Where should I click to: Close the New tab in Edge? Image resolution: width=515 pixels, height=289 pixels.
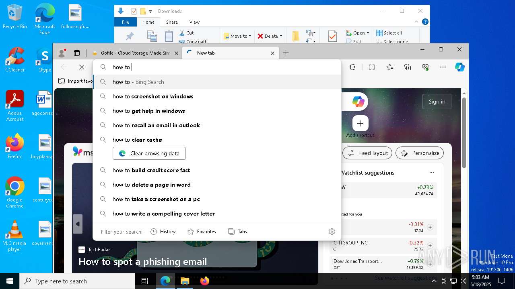click(272, 53)
